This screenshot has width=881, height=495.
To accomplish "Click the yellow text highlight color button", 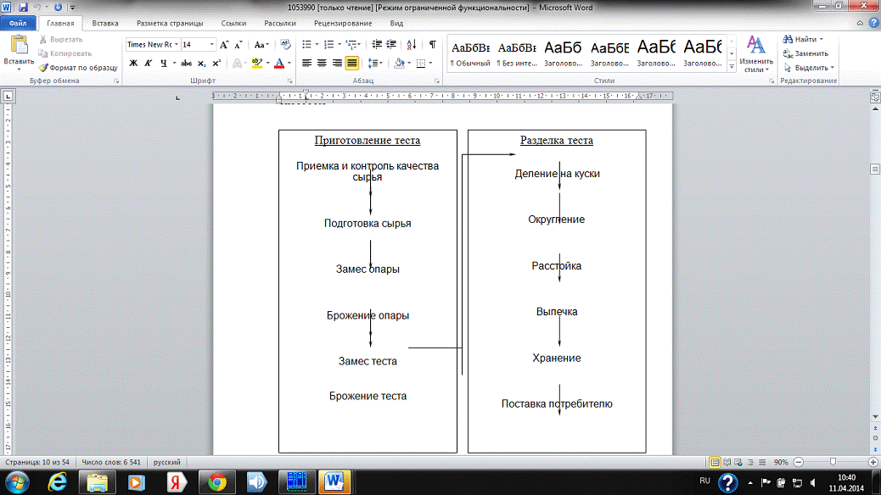I will [x=258, y=63].
